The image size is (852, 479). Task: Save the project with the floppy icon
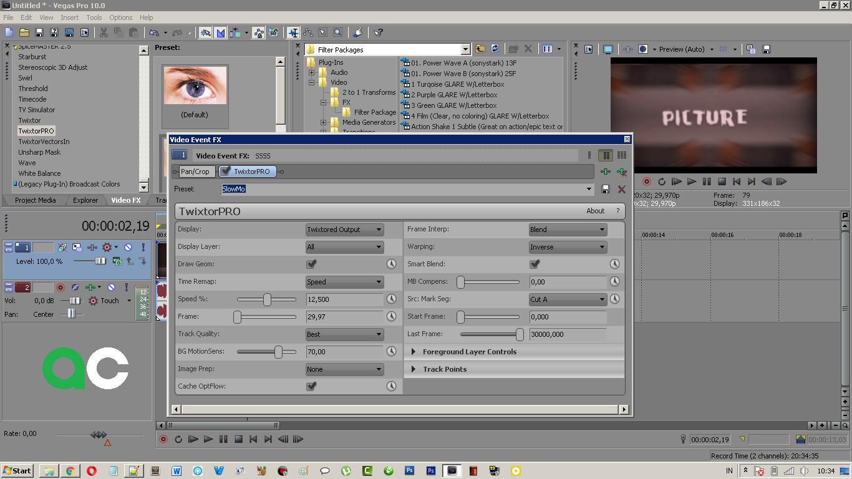coord(39,32)
